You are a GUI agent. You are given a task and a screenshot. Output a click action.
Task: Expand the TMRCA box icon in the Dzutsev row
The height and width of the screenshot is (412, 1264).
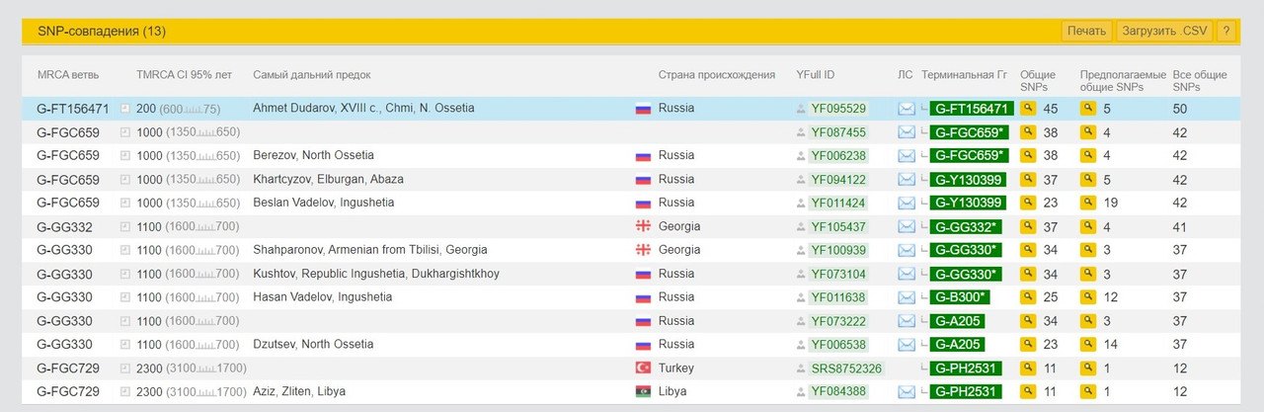pos(125,345)
